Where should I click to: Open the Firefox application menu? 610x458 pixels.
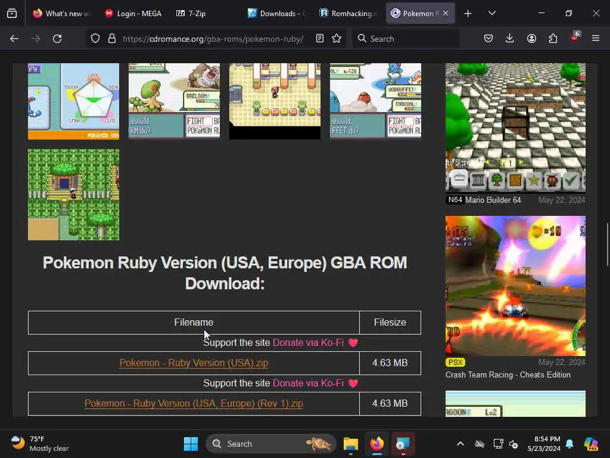[596, 39]
